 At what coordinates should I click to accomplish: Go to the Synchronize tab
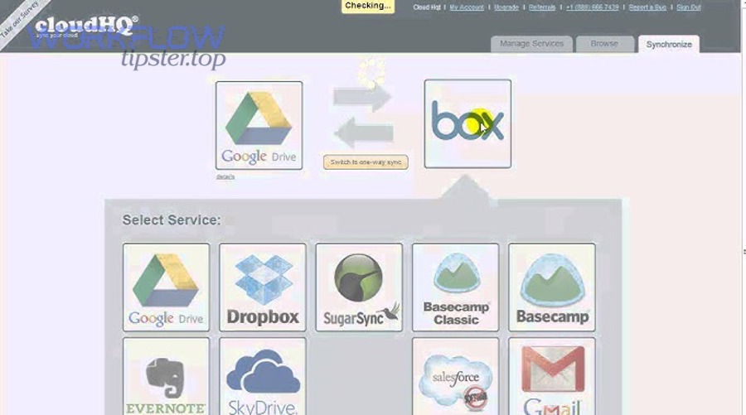(668, 44)
